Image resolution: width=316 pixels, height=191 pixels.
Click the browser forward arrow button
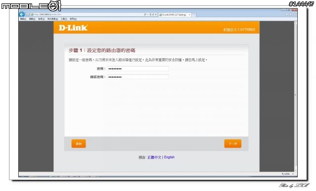(28, 14)
